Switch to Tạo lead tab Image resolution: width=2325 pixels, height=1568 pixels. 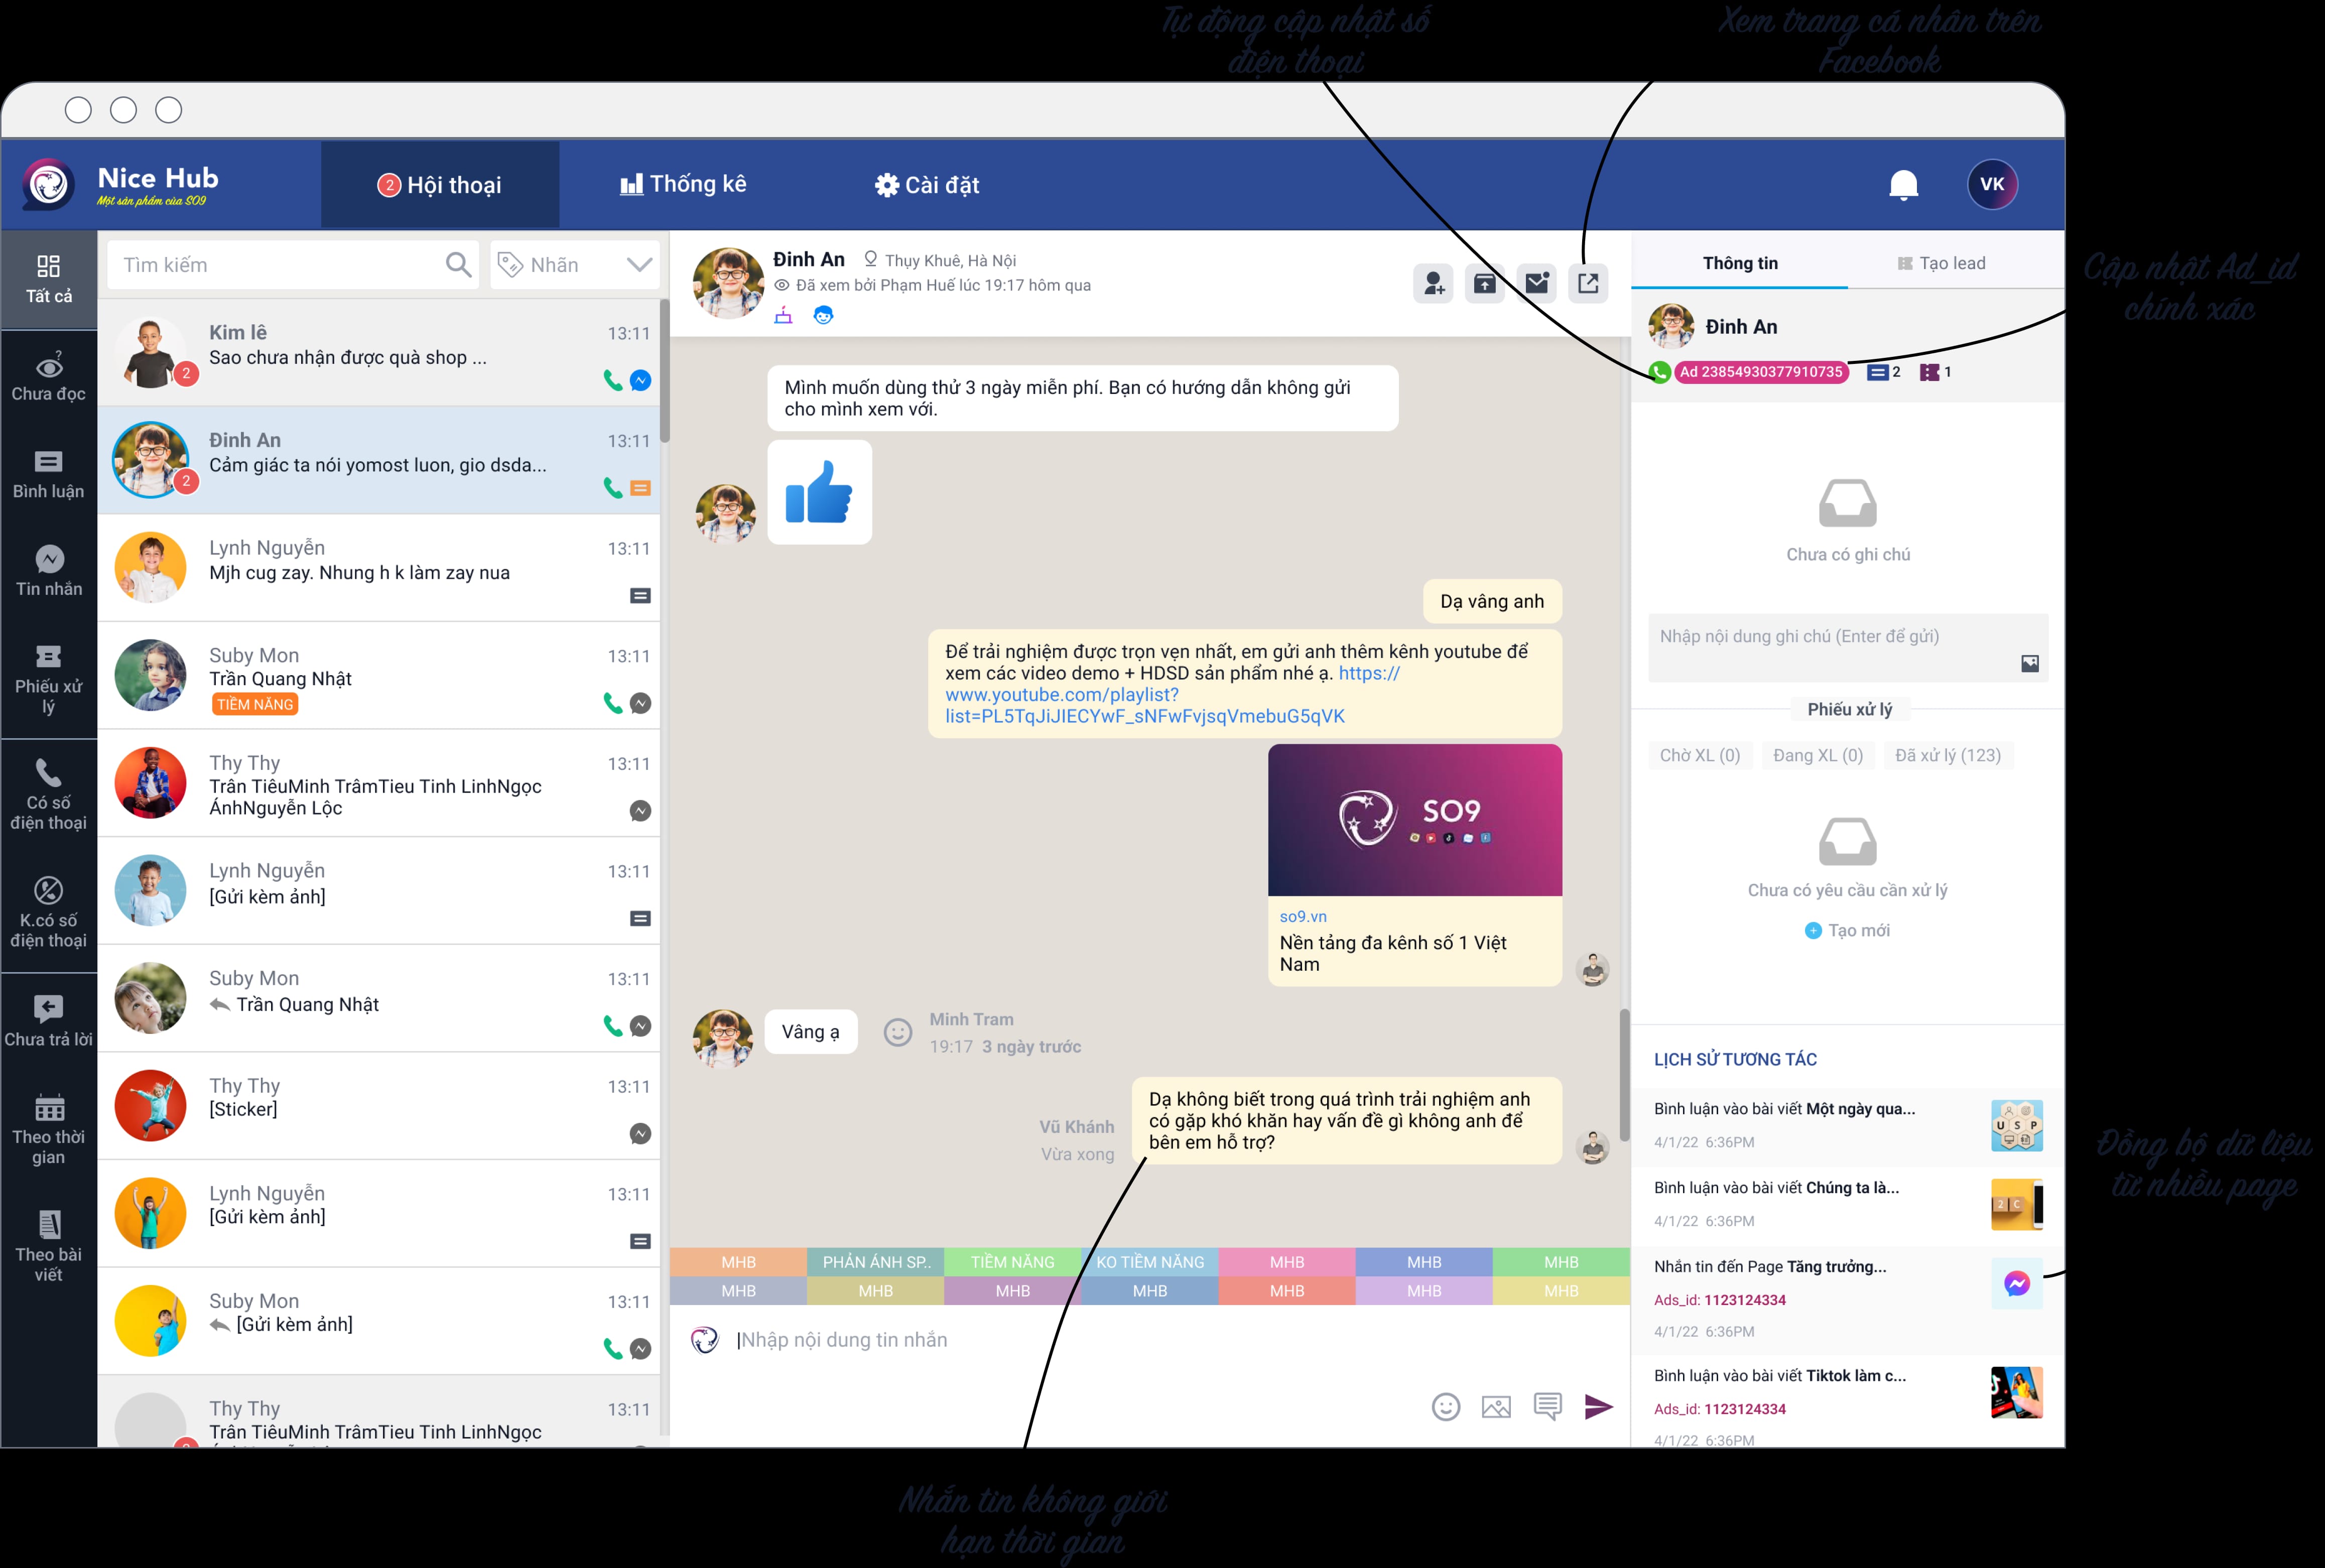click(x=1941, y=263)
